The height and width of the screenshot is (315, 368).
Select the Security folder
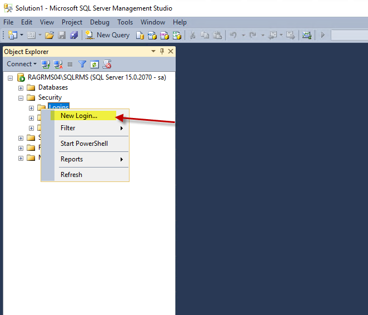point(50,97)
